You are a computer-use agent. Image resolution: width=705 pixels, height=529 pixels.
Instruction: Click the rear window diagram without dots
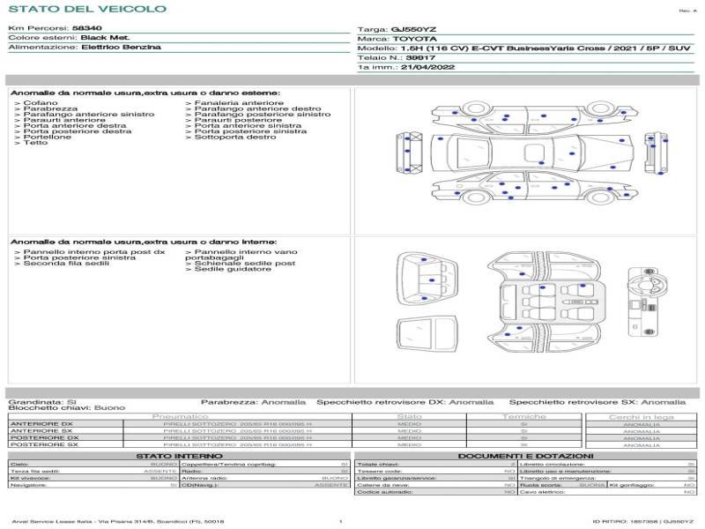(x=427, y=333)
